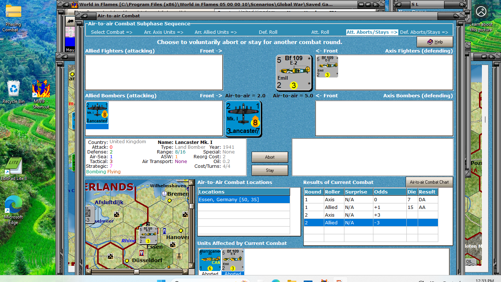Click mini map vertical scrollbar thumb
The width and height of the screenshot is (501, 282).
pyautogui.click(x=191, y=206)
